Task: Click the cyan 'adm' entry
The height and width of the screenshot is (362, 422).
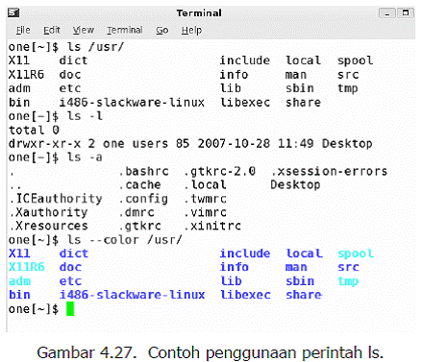Action: pos(19,281)
